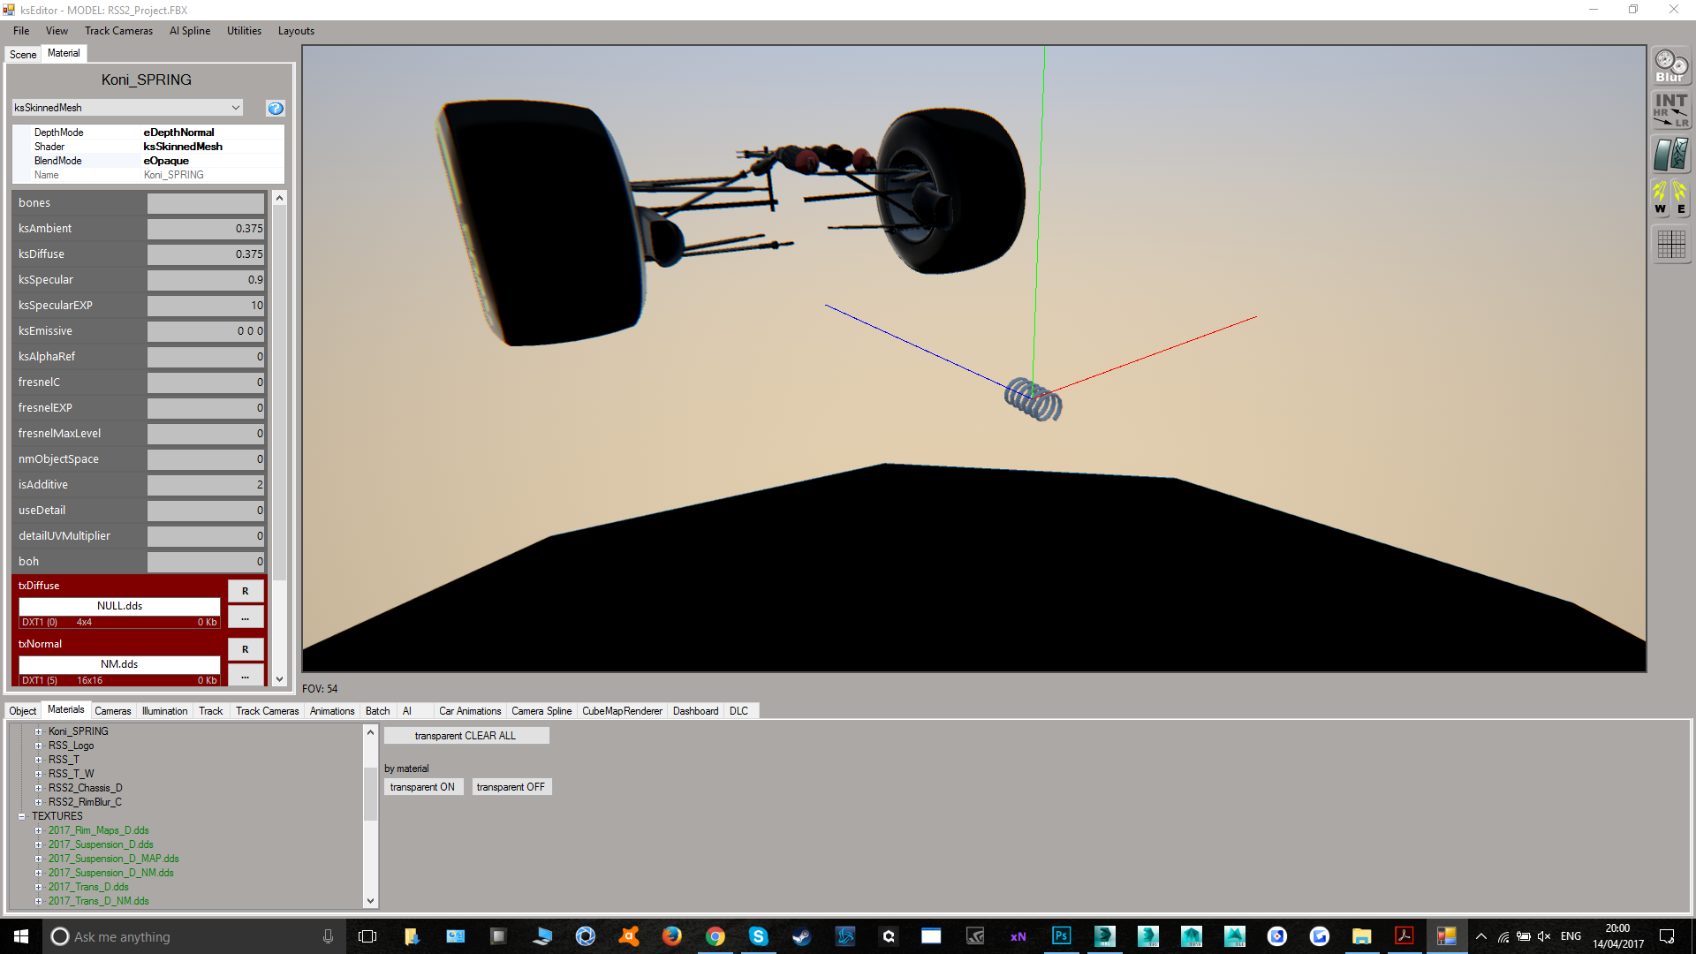Open the action center notifications icon
1696x954 pixels.
(x=1667, y=936)
